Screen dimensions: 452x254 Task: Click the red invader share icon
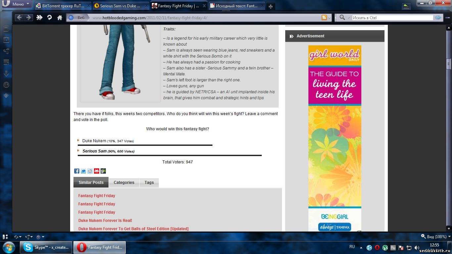[x=97, y=171]
